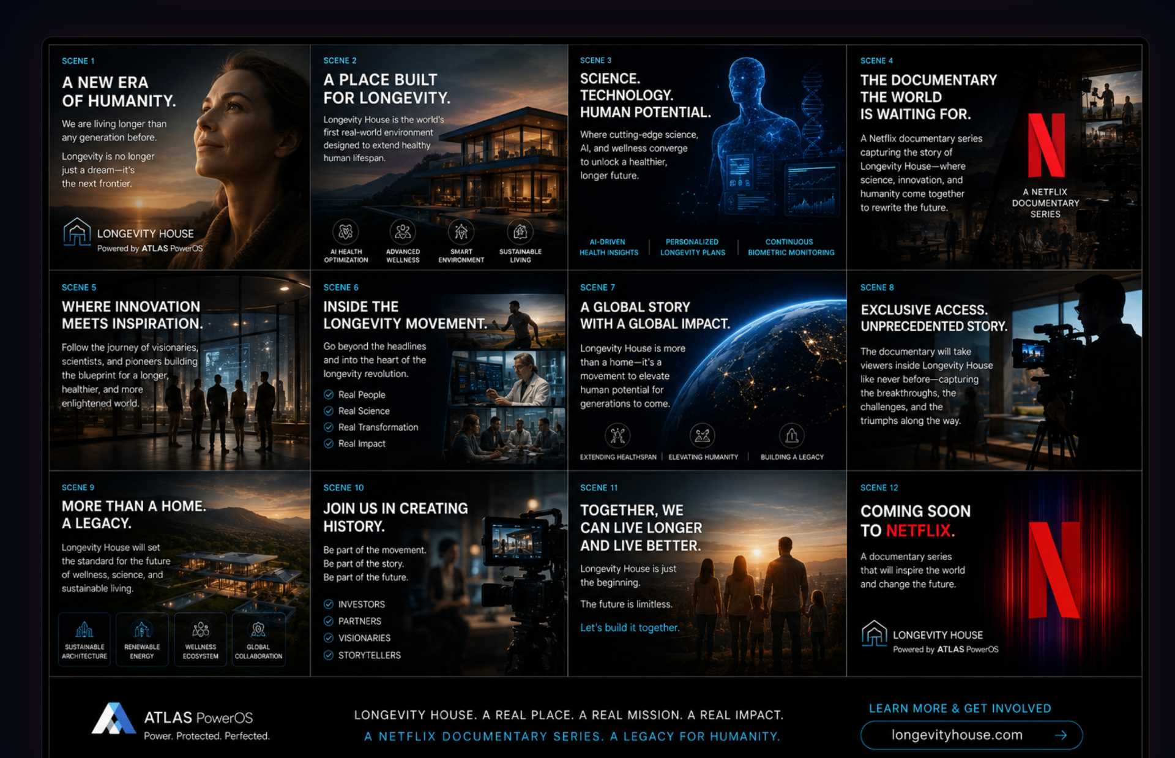Click the INVESTORS checkmark
The width and height of the screenshot is (1175, 758).
(329, 604)
